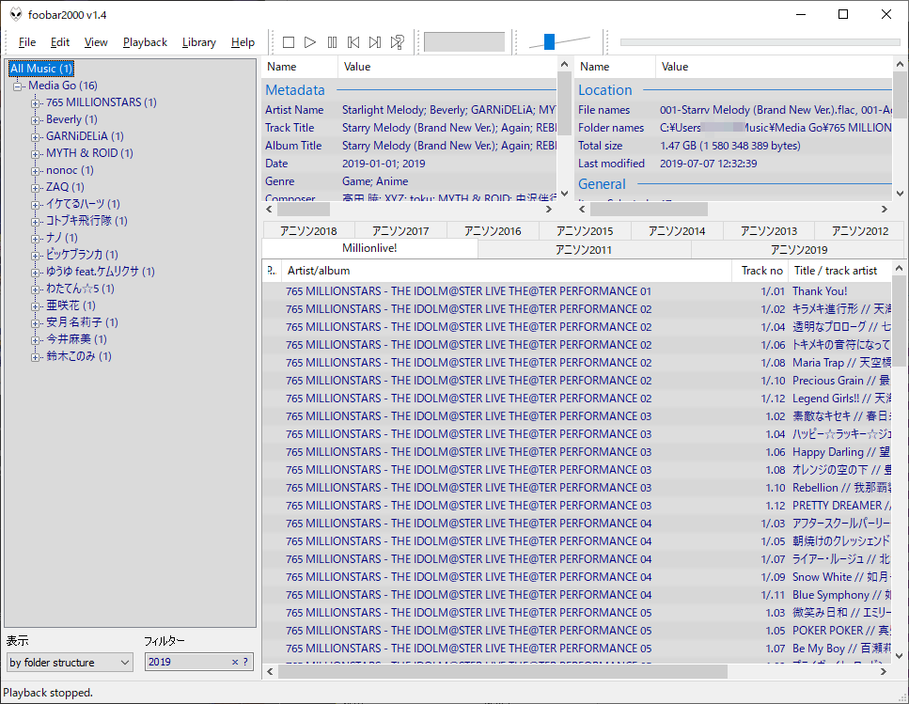Switch to the アニソン2011 playlist tab

click(x=585, y=249)
